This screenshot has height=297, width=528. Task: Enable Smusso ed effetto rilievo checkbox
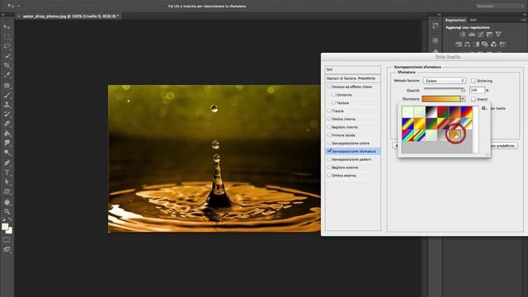click(x=329, y=87)
